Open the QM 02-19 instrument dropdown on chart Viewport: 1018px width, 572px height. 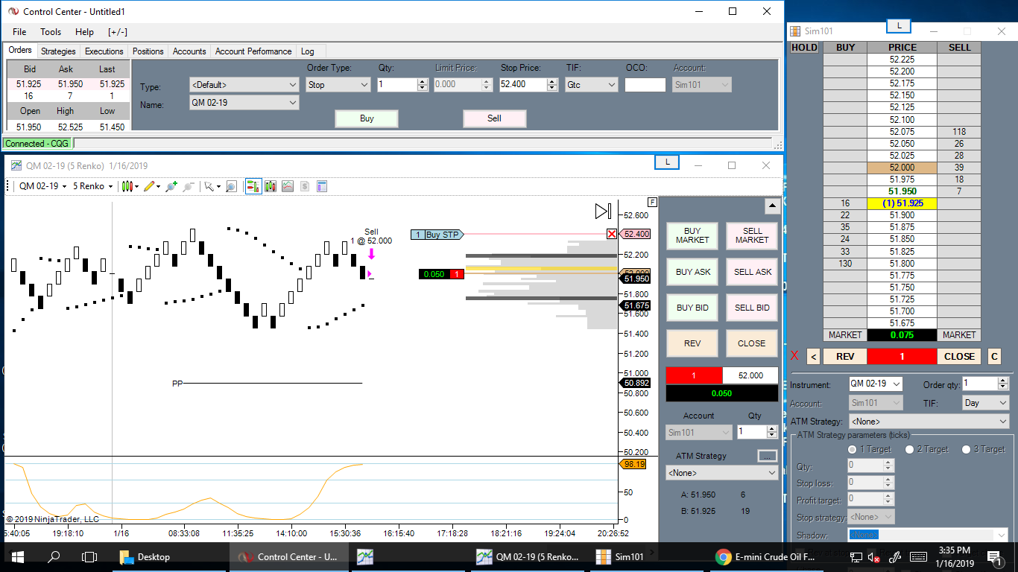click(42, 186)
